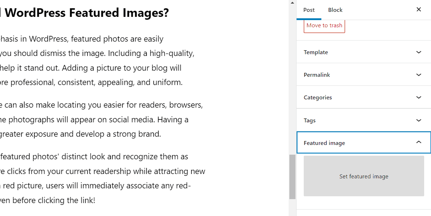Click the paragraph mentioning social media

pyautogui.click(x=101, y=119)
